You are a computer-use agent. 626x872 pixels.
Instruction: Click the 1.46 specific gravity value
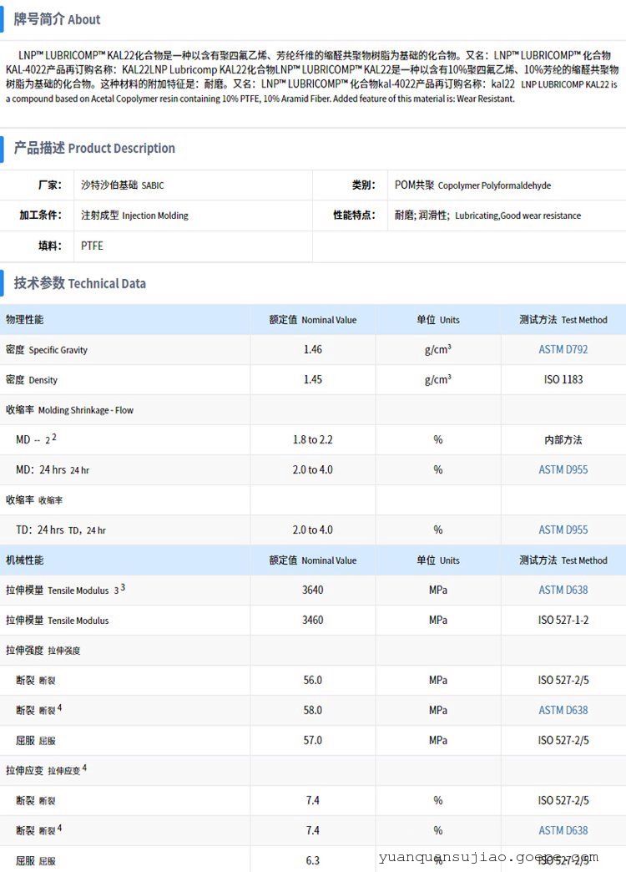[x=312, y=349]
